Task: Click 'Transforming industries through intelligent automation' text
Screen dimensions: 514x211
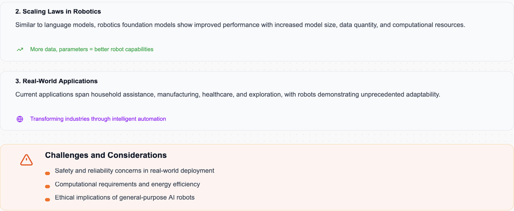Action: 98,119
